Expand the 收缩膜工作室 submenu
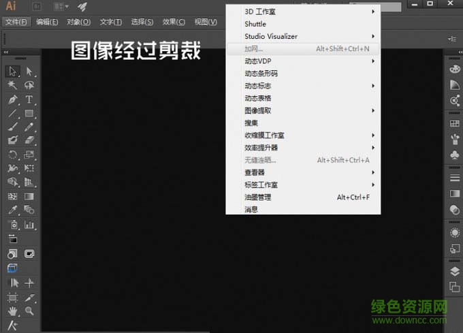 click(303, 136)
